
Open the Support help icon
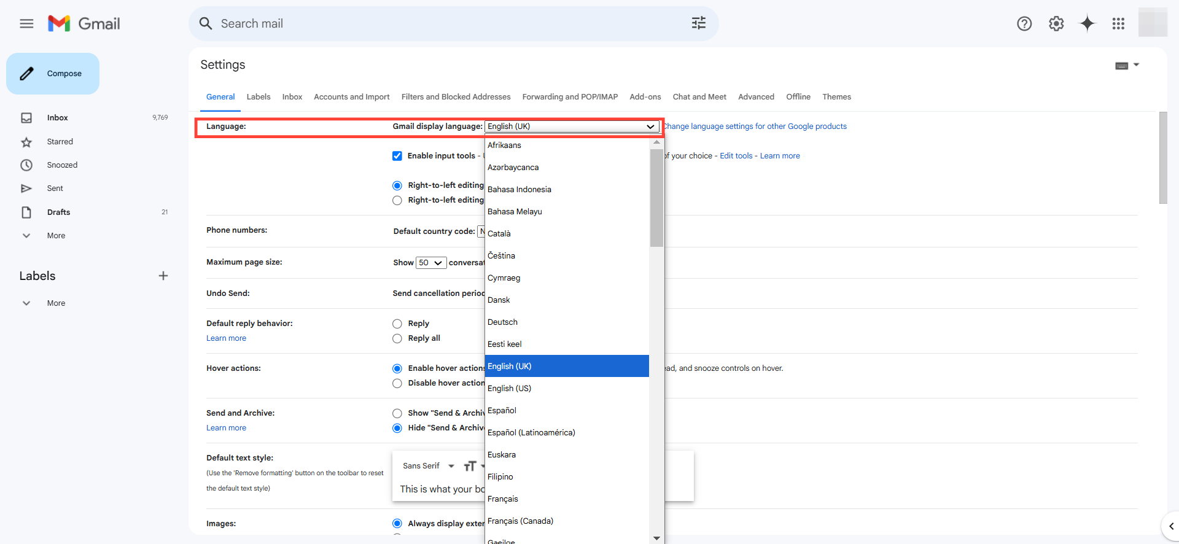coord(1024,24)
